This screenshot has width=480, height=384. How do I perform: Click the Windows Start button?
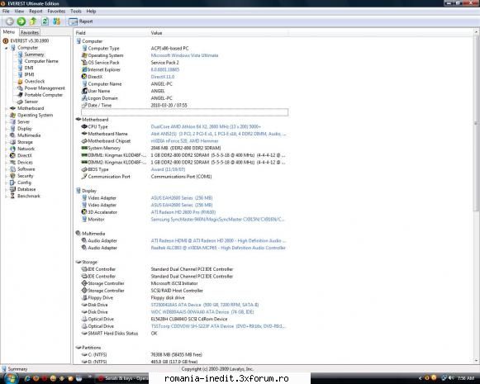(x=10, y=378)
